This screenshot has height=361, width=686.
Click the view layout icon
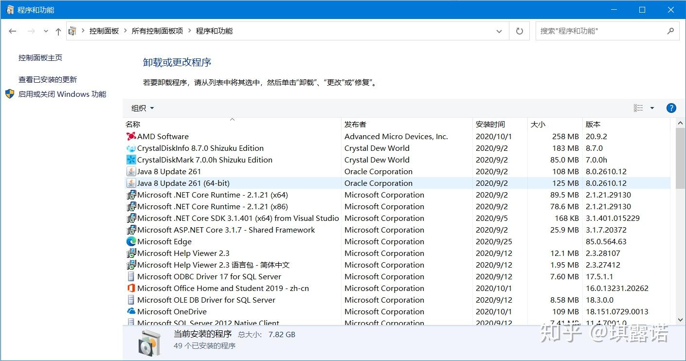tap(638, 108)
